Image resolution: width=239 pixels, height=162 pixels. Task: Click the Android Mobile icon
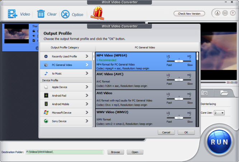[x=46, y=104]
